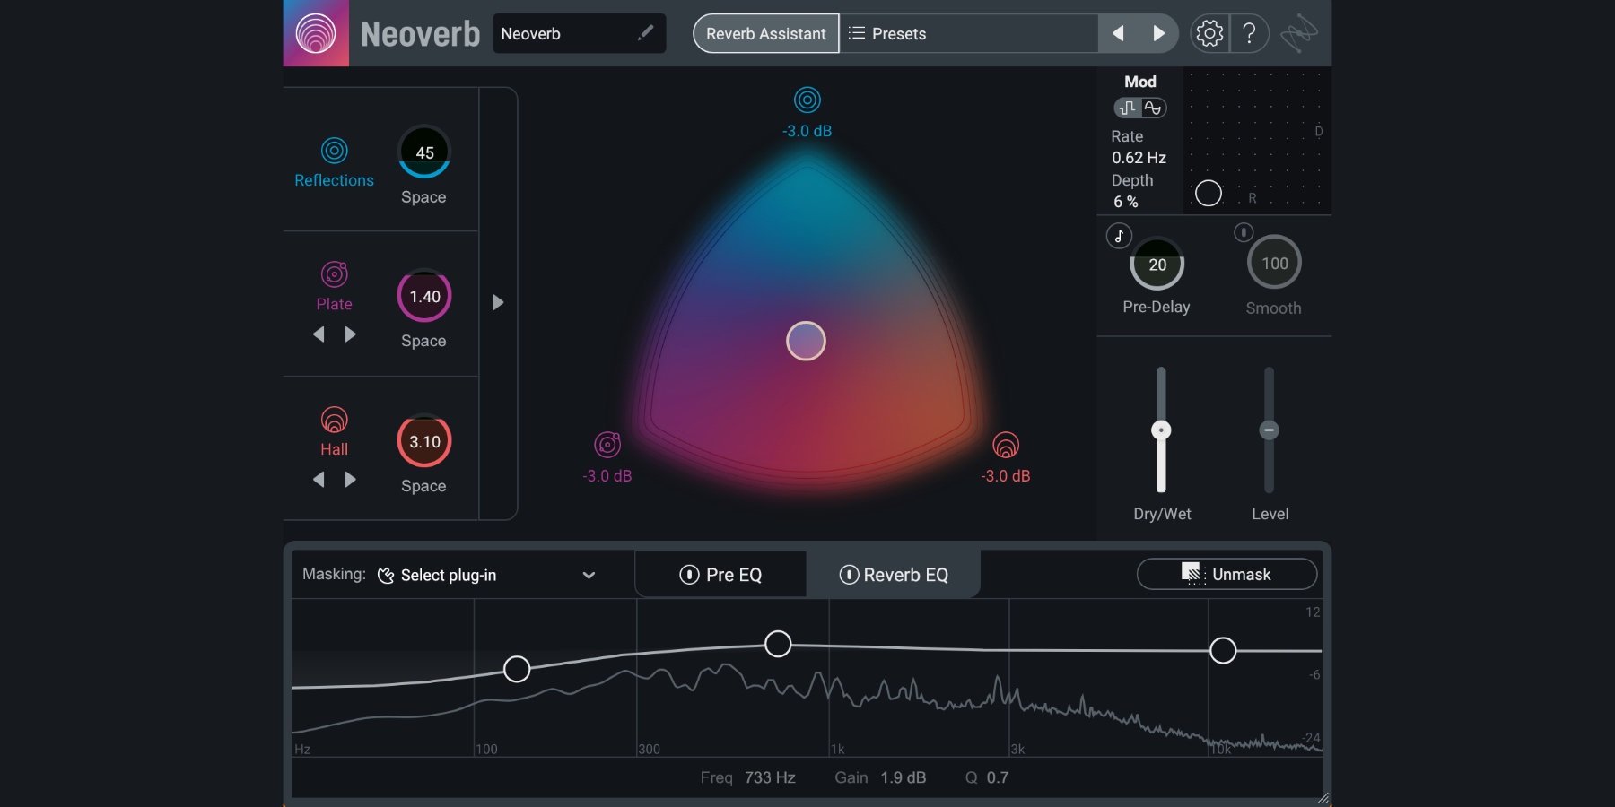1615x807 pixels.
Task: Click the Hall engine icon in left panel
Action: click(334, 420)
